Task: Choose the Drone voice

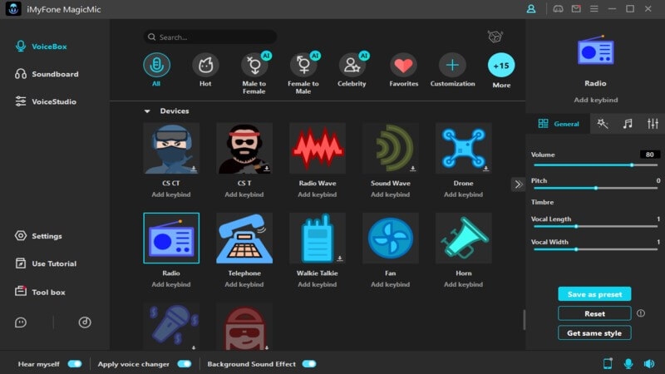Action: tap(464, 149)
